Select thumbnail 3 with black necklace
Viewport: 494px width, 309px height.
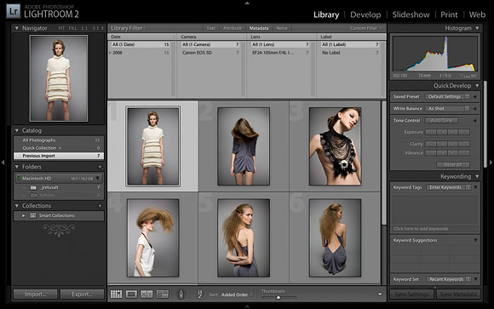(336, 146)
